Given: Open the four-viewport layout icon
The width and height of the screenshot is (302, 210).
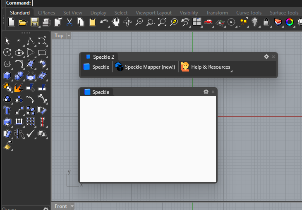Looking at the screenshot, I should click(x=197, y=22).
